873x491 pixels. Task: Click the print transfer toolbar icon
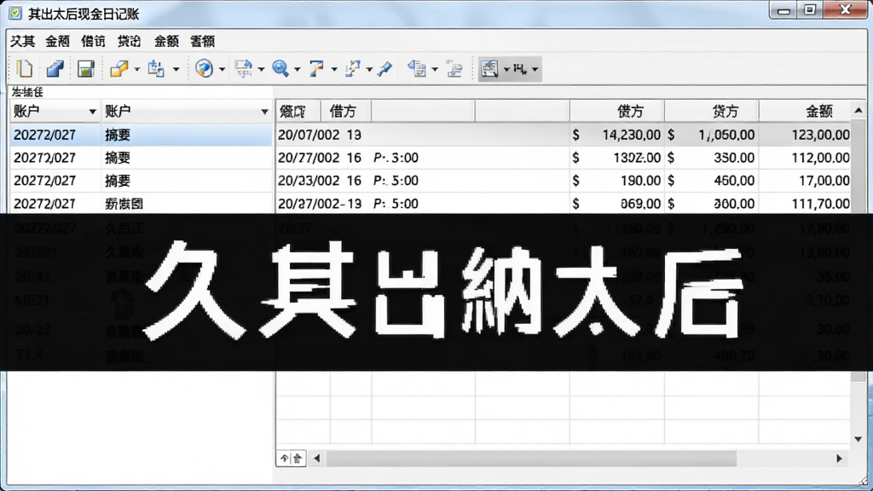(x=243, y=69)
